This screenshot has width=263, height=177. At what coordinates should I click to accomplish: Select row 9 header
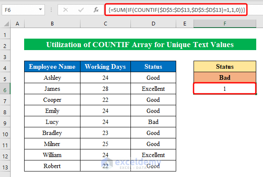(x=6, y=122)
